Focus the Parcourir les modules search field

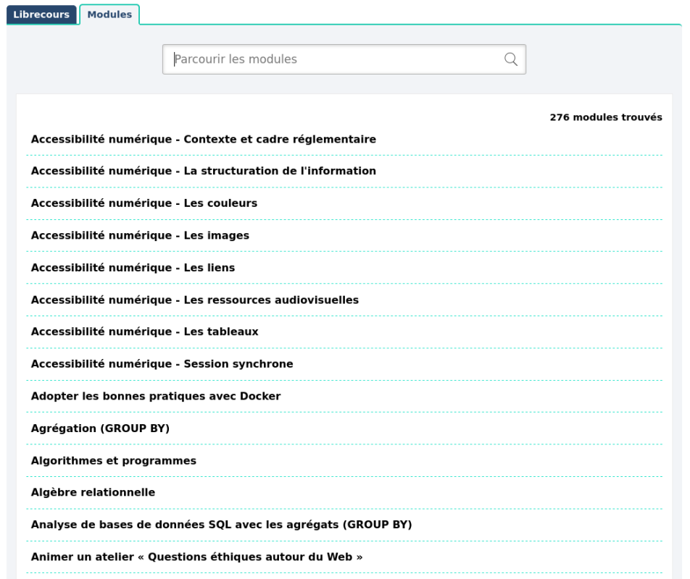(344, 59)
